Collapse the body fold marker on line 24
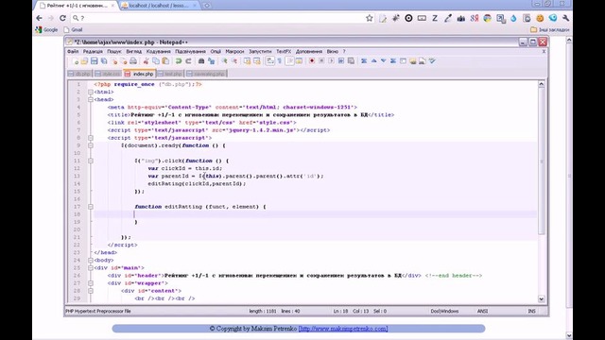 [91, 261]
